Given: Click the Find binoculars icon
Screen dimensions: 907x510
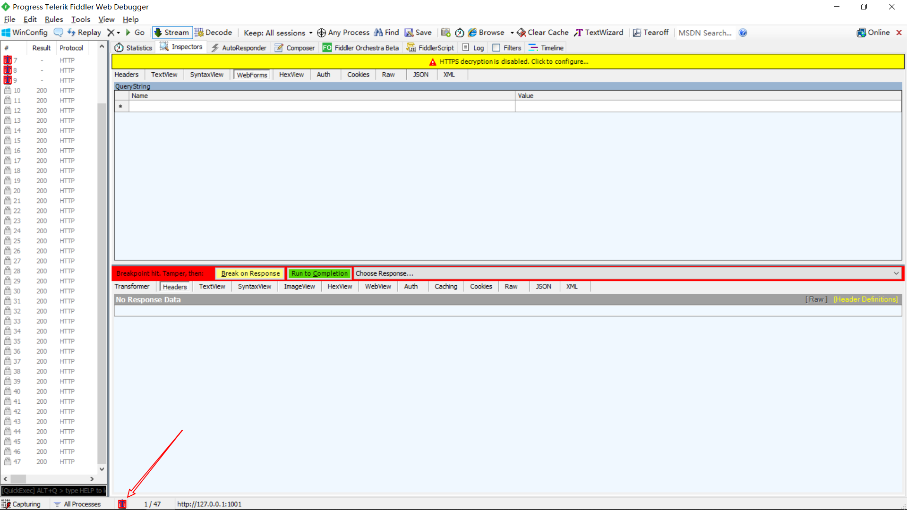Looking at the screenshot, I should (x=378, y=33).
